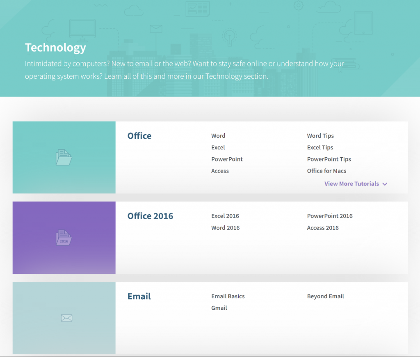The width and height of the screenshot is (420, 357).
Task: Open Office for Macs tutorial
Action: point(326,171)
